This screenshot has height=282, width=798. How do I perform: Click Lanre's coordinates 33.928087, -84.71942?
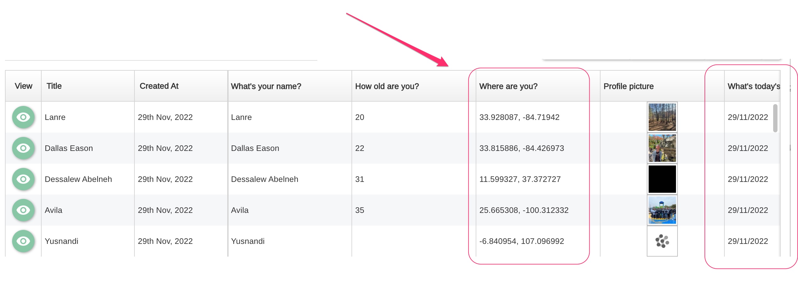coord(519,117)
